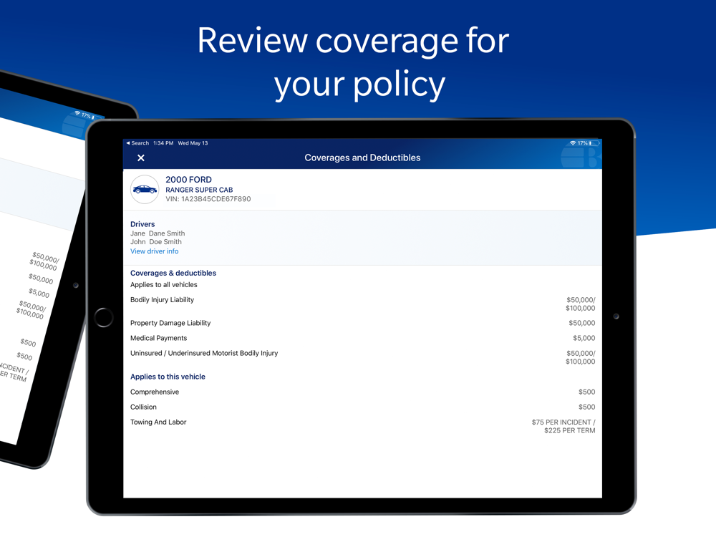Tap the Applies to this vehicle heading
716x537 pixels.
(x=168, y=377)
